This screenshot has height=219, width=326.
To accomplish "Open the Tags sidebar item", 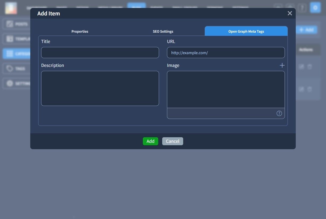I will tap(16, 69).
